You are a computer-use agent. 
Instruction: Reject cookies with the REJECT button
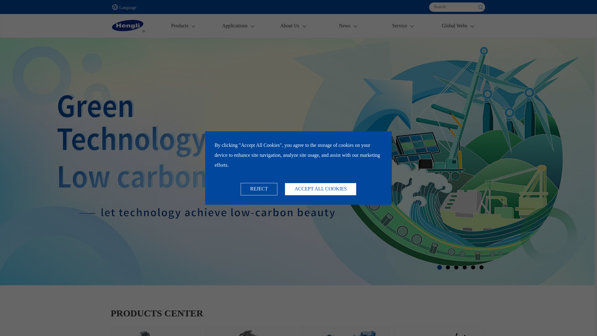(x=259, y=189)
